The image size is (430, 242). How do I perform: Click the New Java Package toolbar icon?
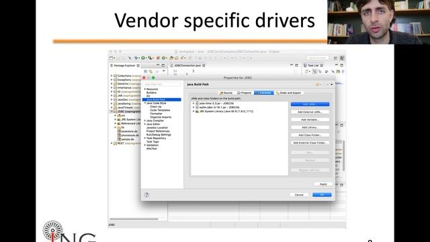[158, 58]
